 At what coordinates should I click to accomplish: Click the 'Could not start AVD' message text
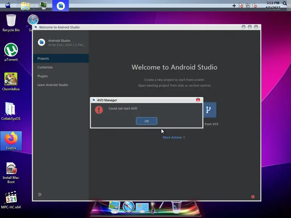(x=123, y=108)
